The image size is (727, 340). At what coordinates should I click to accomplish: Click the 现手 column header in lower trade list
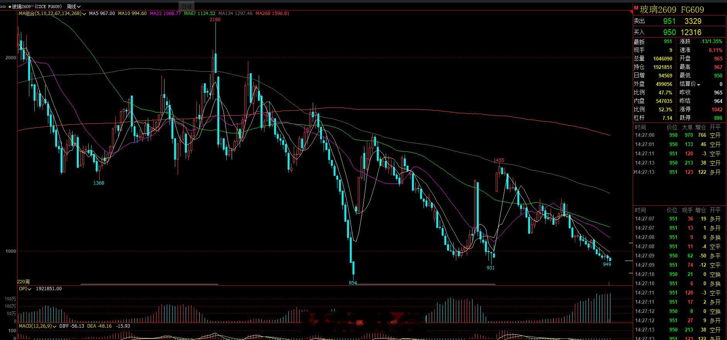coord(687,210)
